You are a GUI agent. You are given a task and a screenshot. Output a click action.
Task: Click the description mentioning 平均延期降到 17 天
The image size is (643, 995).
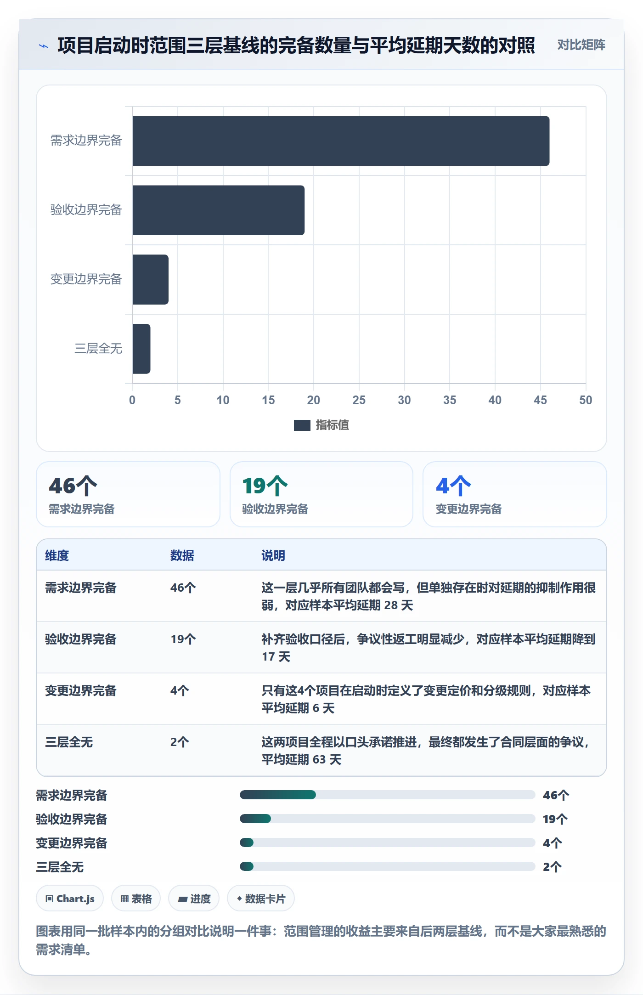pyautogui.click(x=429, y=648)
